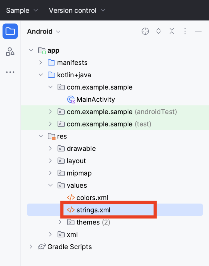Click the Collapse All icon in the panel toolbar
Image resolution: width=209 pixels, height=266 pixels.
tap(172, 31)
